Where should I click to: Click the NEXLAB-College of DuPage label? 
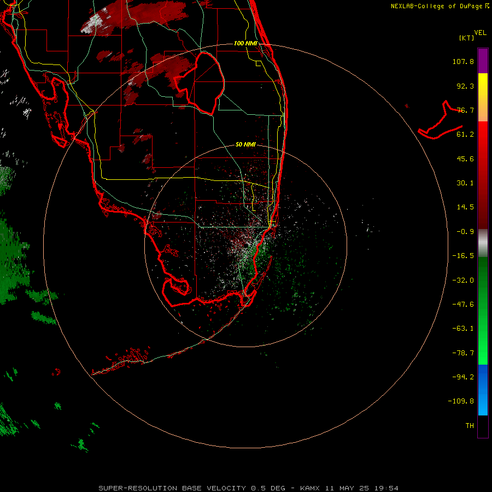tap(440, 6)
